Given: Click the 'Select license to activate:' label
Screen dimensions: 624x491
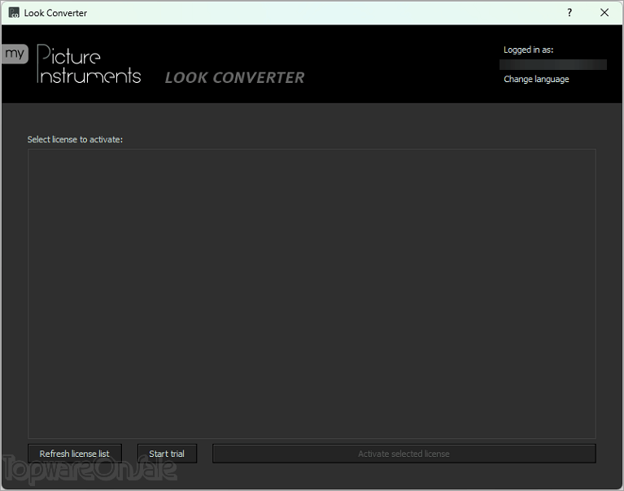Looking at the screenshot, I should (75, 140).
